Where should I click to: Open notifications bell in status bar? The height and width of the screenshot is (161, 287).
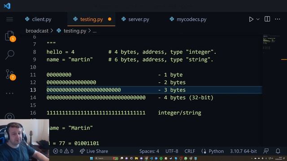click(x=278, y=151)
